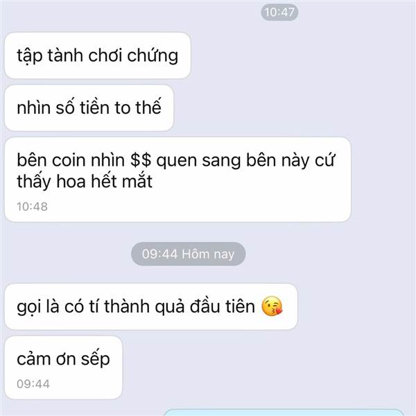Open the 'tập tành chơi chứng' message
This screenshot has height=416, width=416.
(x=98, y=55)
